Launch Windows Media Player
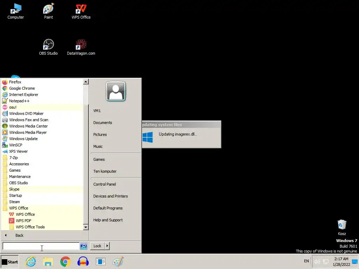 [28, 132]
